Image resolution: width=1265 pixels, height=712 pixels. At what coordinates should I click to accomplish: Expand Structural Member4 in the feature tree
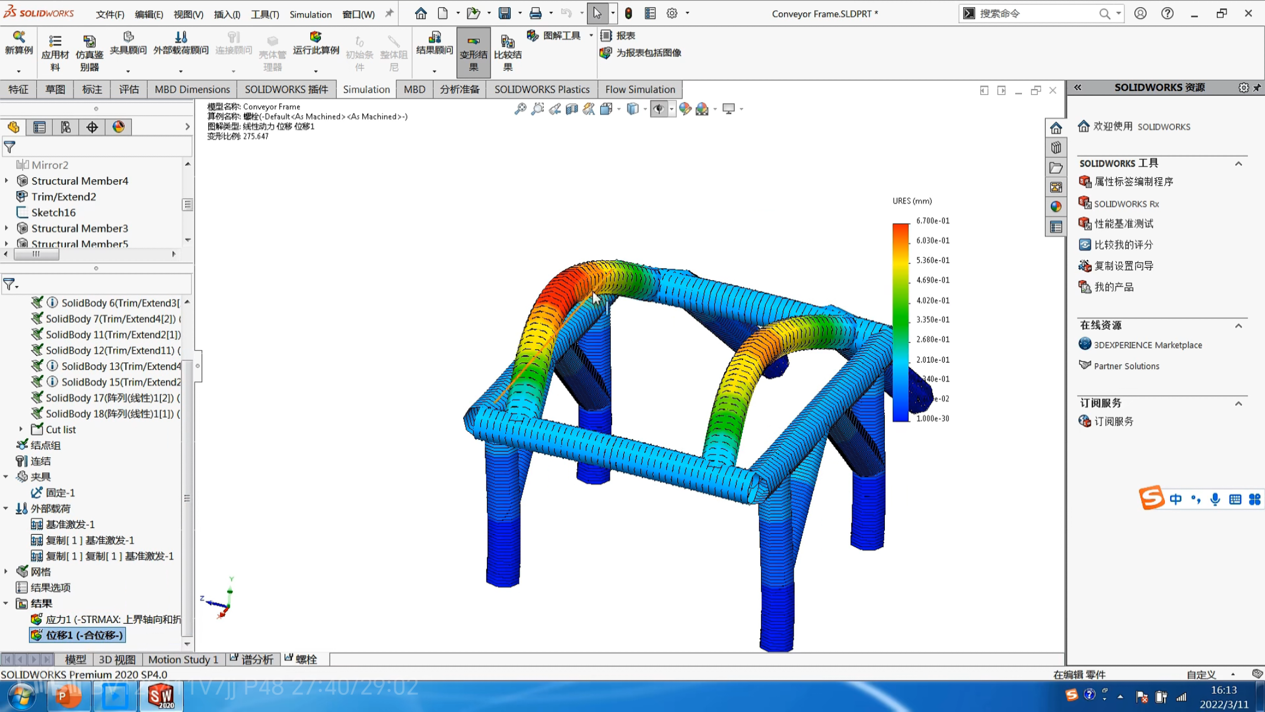[7, 181]
